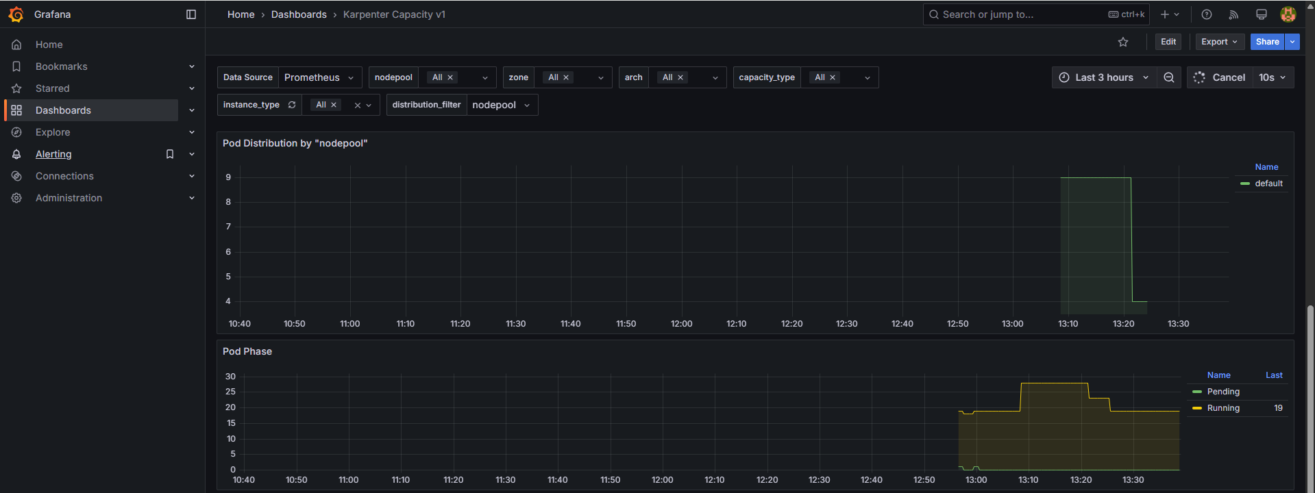The height and width of the screenshot is (493, 1315).
Task: Open the user profile avatar
Action: pyautogui.click(x=1288, y=14)
